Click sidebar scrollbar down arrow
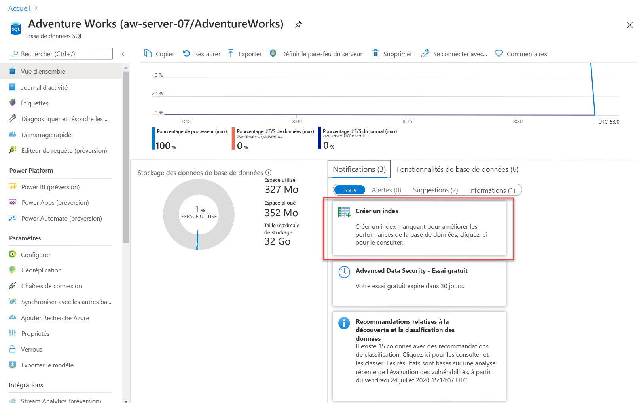Image resolution: width=637 pixels, height=403 pixels. 126,401
